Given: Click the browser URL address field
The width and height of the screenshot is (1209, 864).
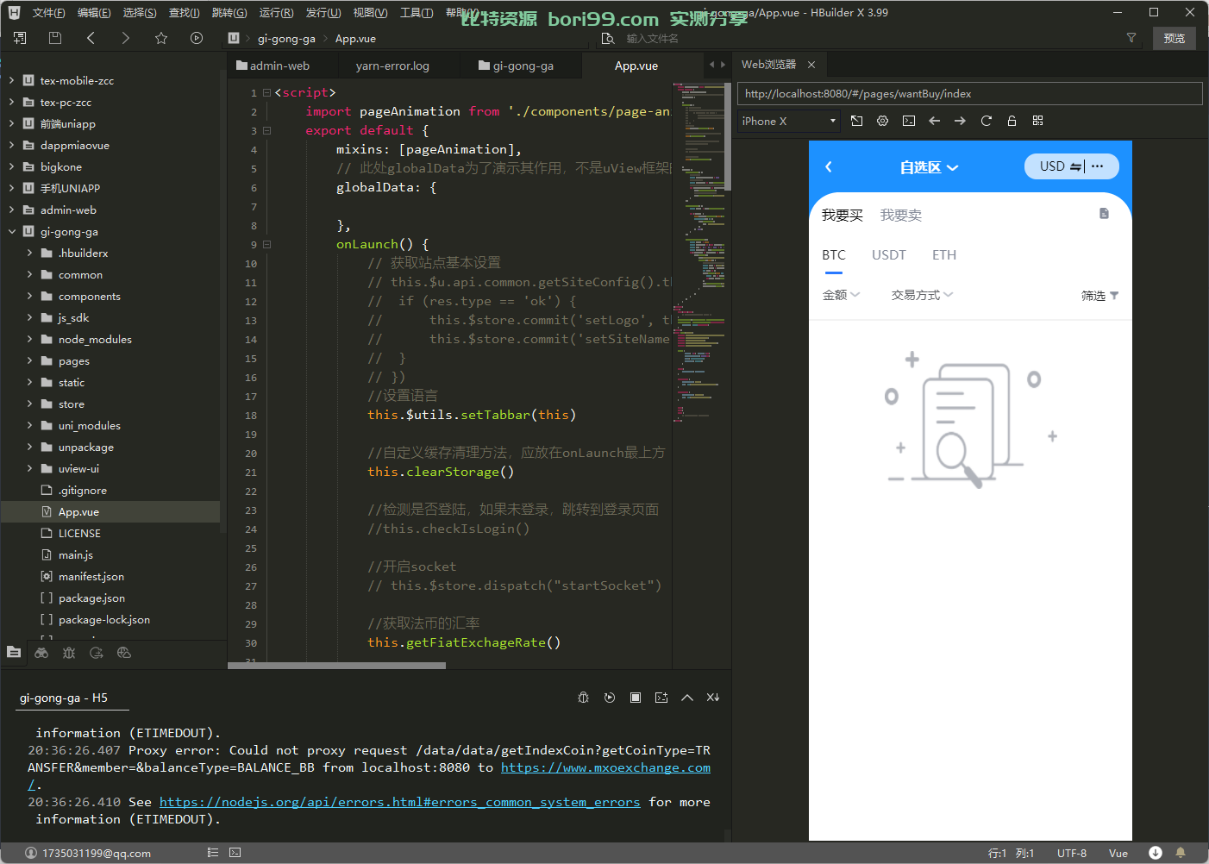Looking at the screenshot, I should (x=970, y=93).
